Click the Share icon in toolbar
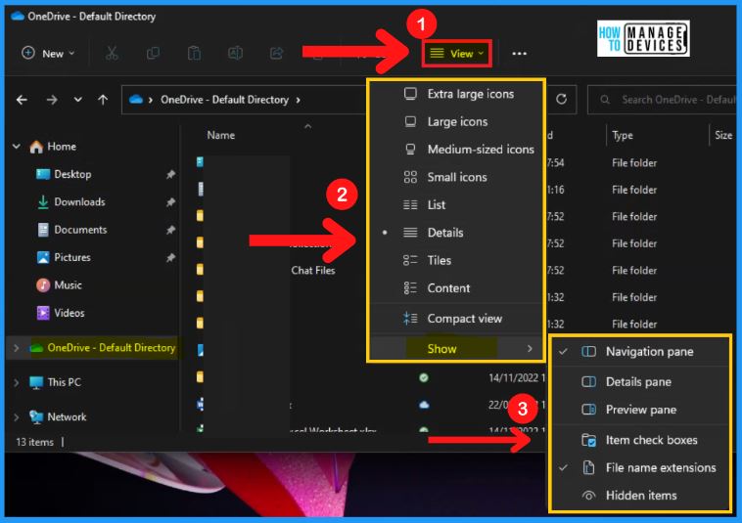The height and width of the screenshot is (523, 742). [x=276, y=54]
